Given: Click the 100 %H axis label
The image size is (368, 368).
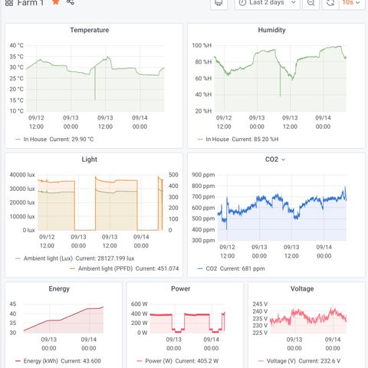Looking at the screenshot, I should click(202, 45).
